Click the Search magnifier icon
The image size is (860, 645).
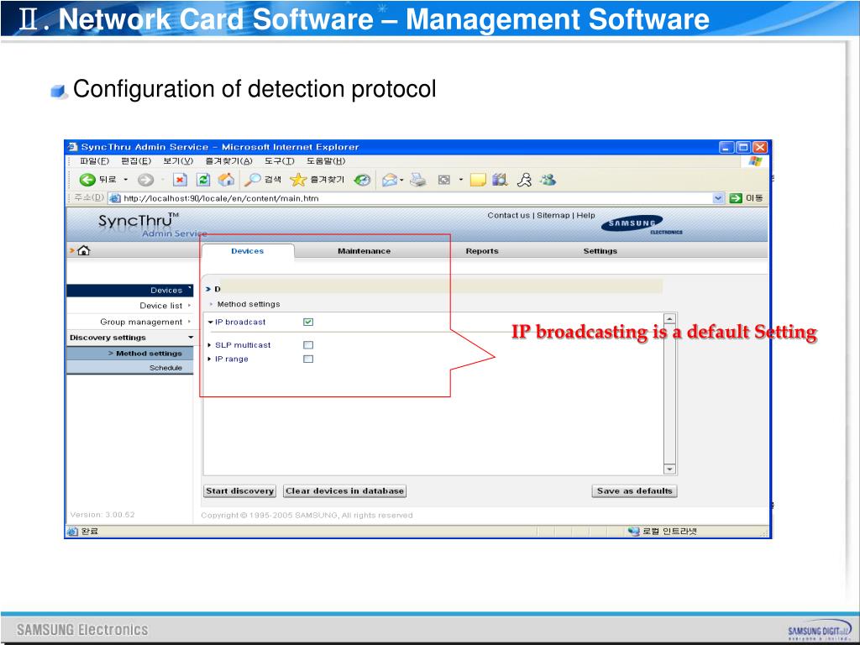point(252,180)
